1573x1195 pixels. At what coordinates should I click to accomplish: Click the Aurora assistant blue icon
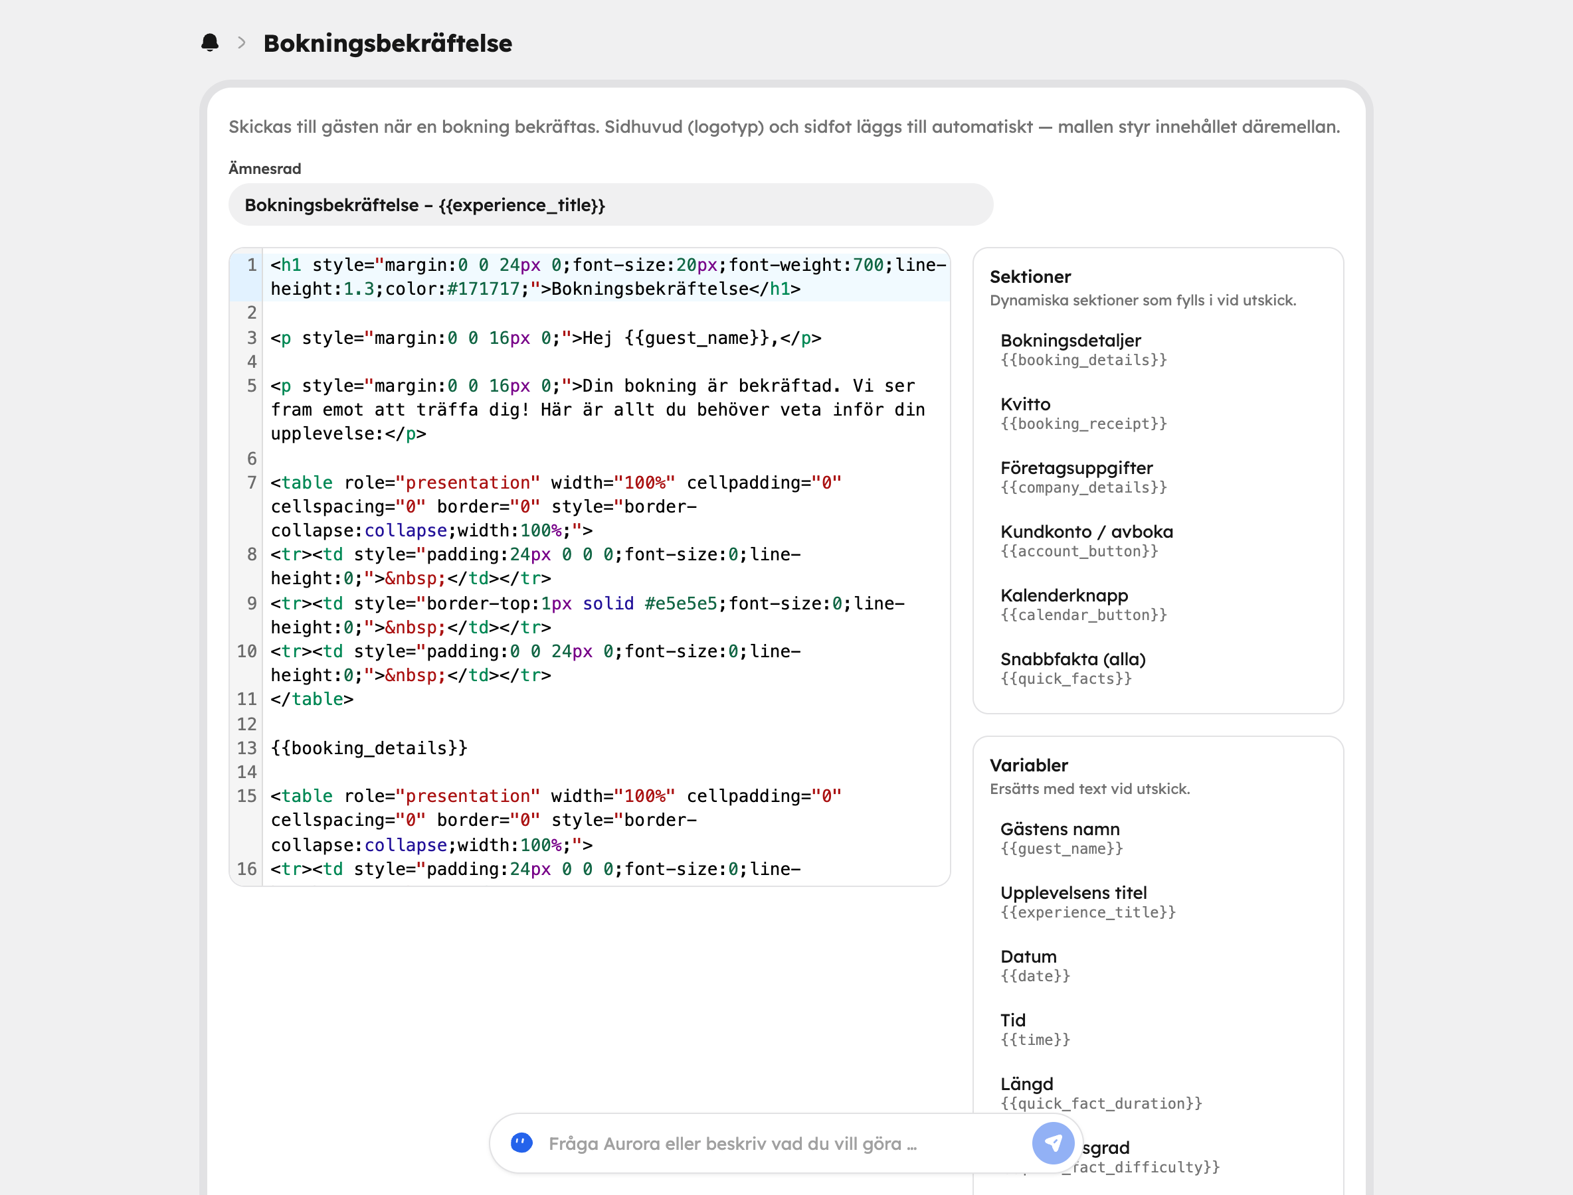[521, 1143]
